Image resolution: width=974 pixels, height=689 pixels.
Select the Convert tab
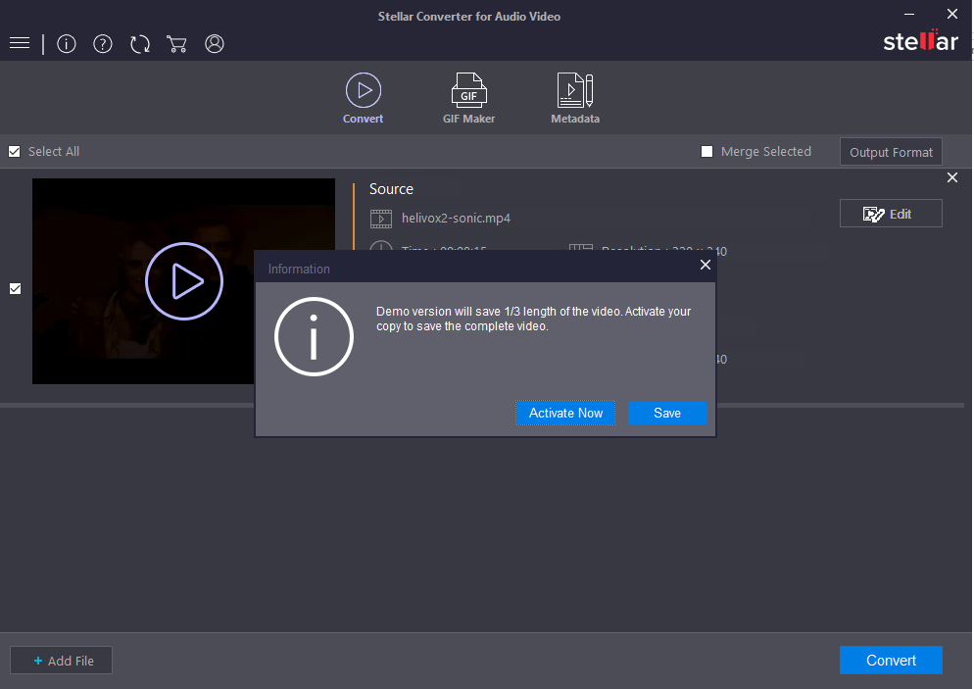tap(364, 98)
